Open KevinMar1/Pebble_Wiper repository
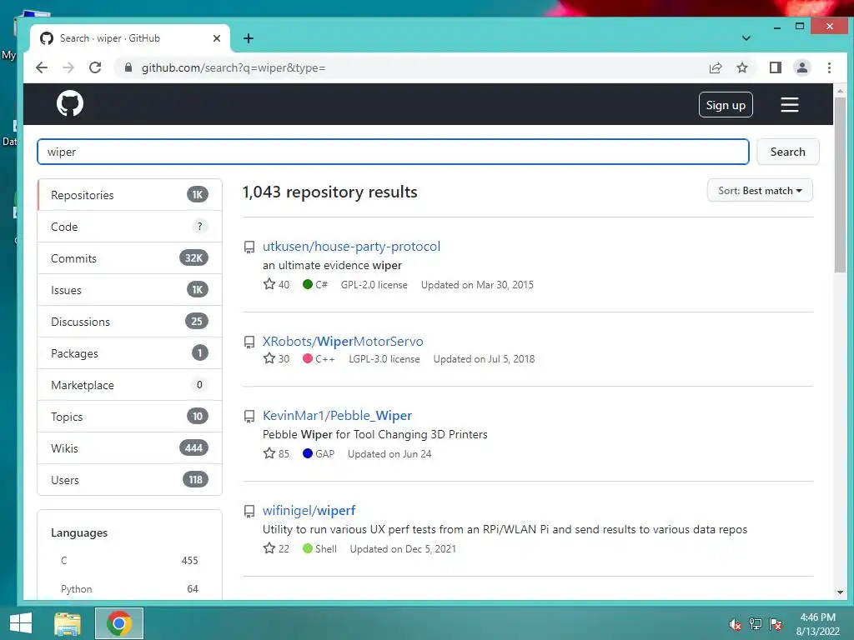 [x=337, y=415]
